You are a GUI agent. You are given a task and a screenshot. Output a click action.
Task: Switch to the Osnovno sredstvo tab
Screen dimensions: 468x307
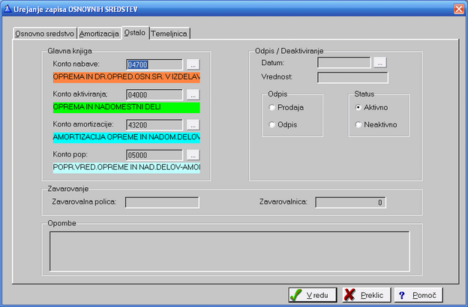coord(44,34)
